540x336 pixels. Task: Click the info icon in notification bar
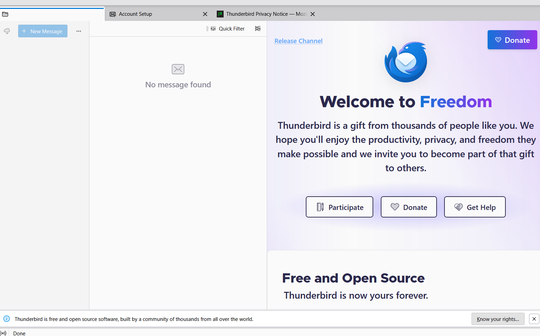pyautogui.click(x=7, y=319)
